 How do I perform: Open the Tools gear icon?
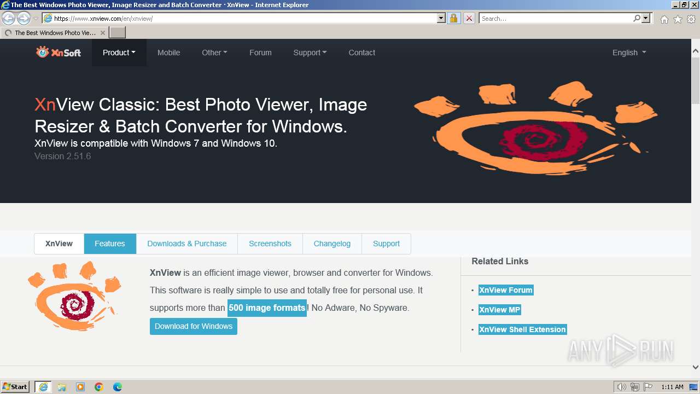(691, 19)
